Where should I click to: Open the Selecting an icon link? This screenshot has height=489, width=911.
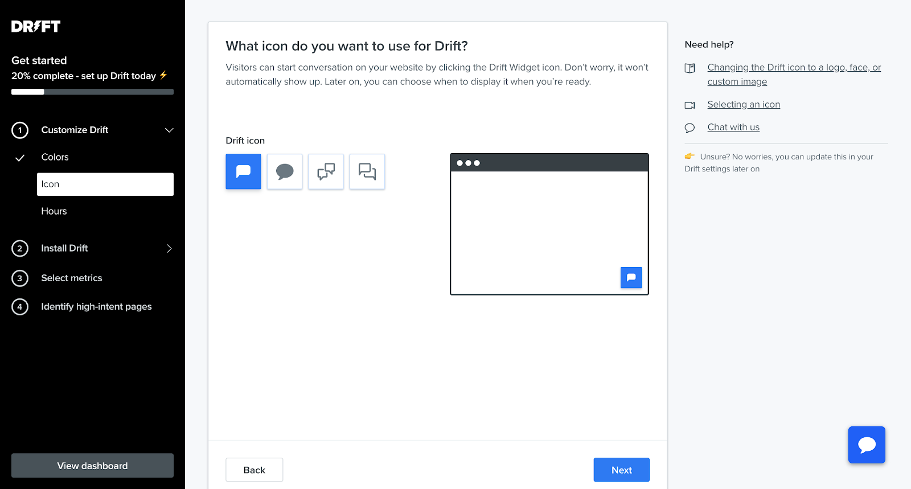[744, 104]
